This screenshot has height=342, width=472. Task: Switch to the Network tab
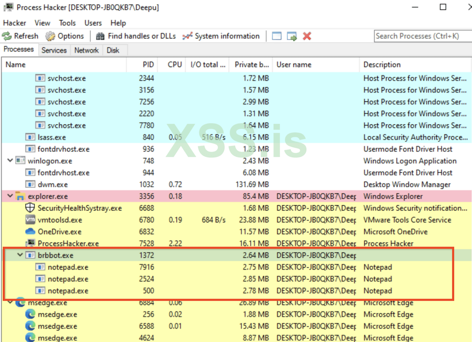(86, 50)
